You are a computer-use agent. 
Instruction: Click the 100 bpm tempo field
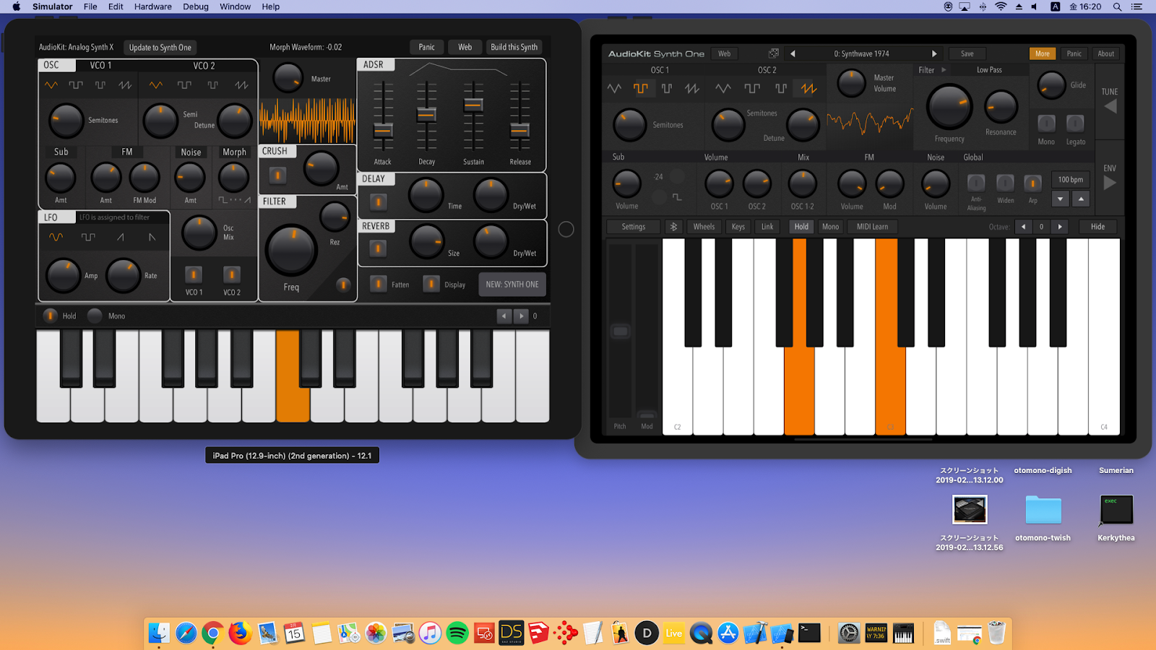1071,180
